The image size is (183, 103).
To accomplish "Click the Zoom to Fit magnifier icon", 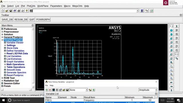I will (171, 62).
